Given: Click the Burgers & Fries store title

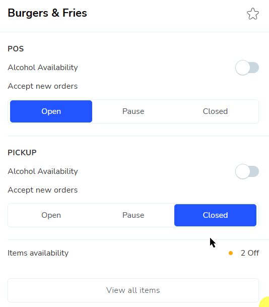Looking at the screenshot, I should click(x=47, y=13).
